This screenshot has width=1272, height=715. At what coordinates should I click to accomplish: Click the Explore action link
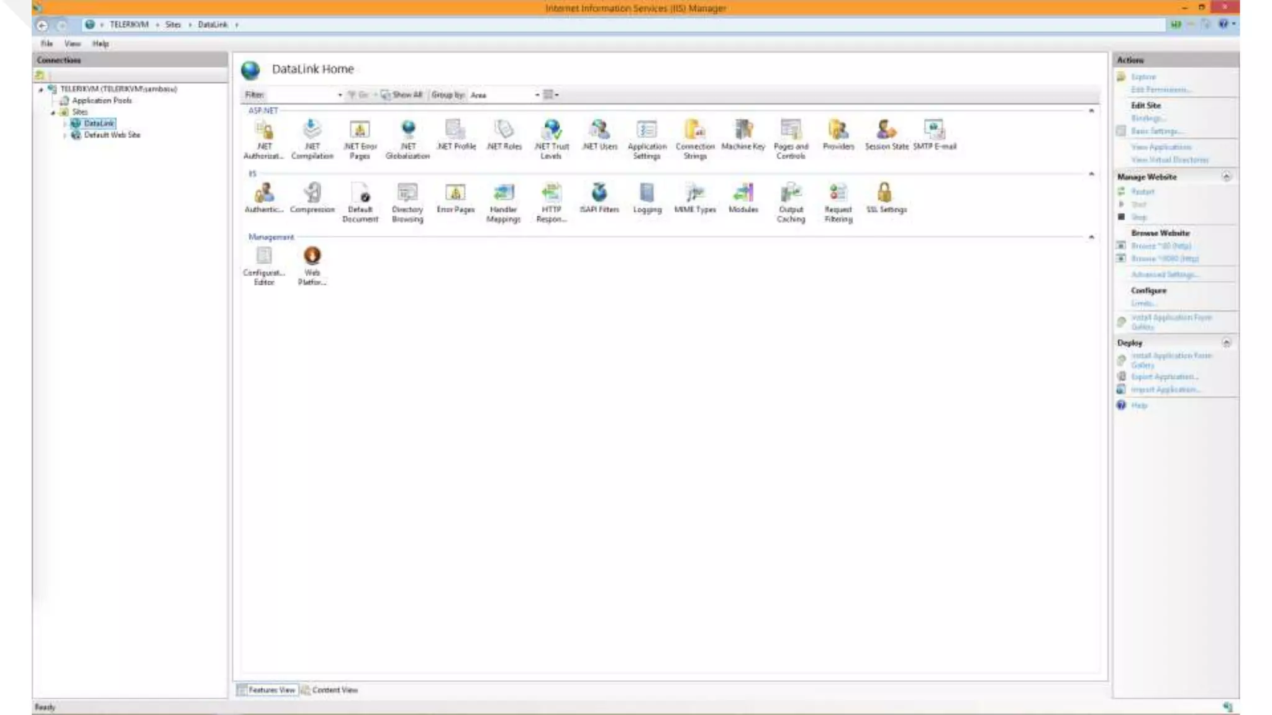click(1143, 77)
